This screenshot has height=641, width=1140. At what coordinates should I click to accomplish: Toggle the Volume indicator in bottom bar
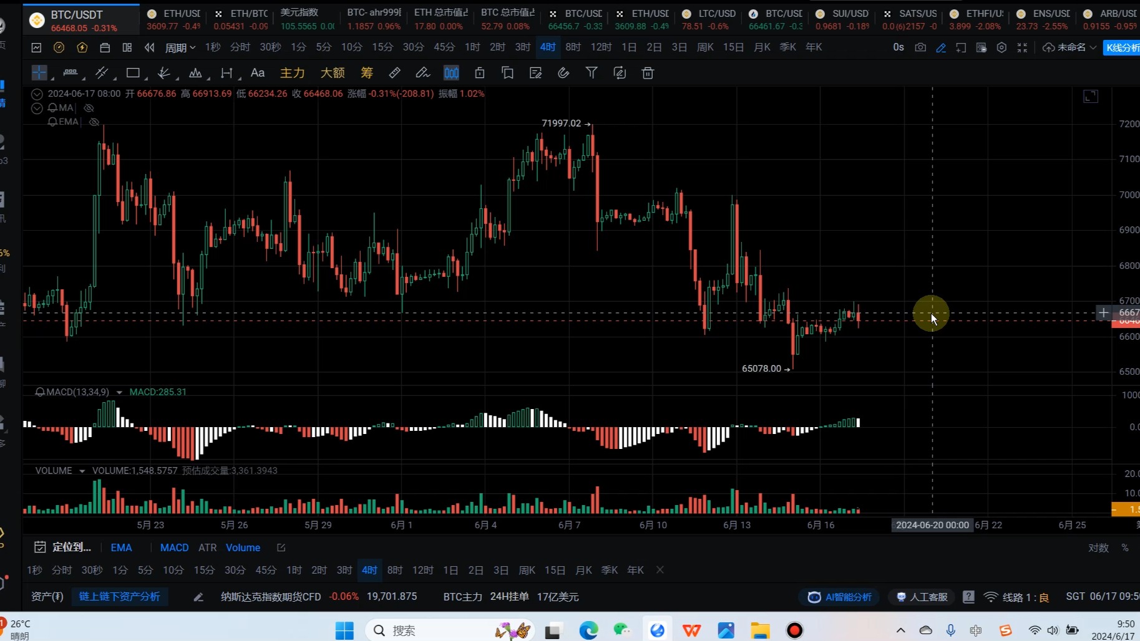pyautogui.click(x=243, y=547)
